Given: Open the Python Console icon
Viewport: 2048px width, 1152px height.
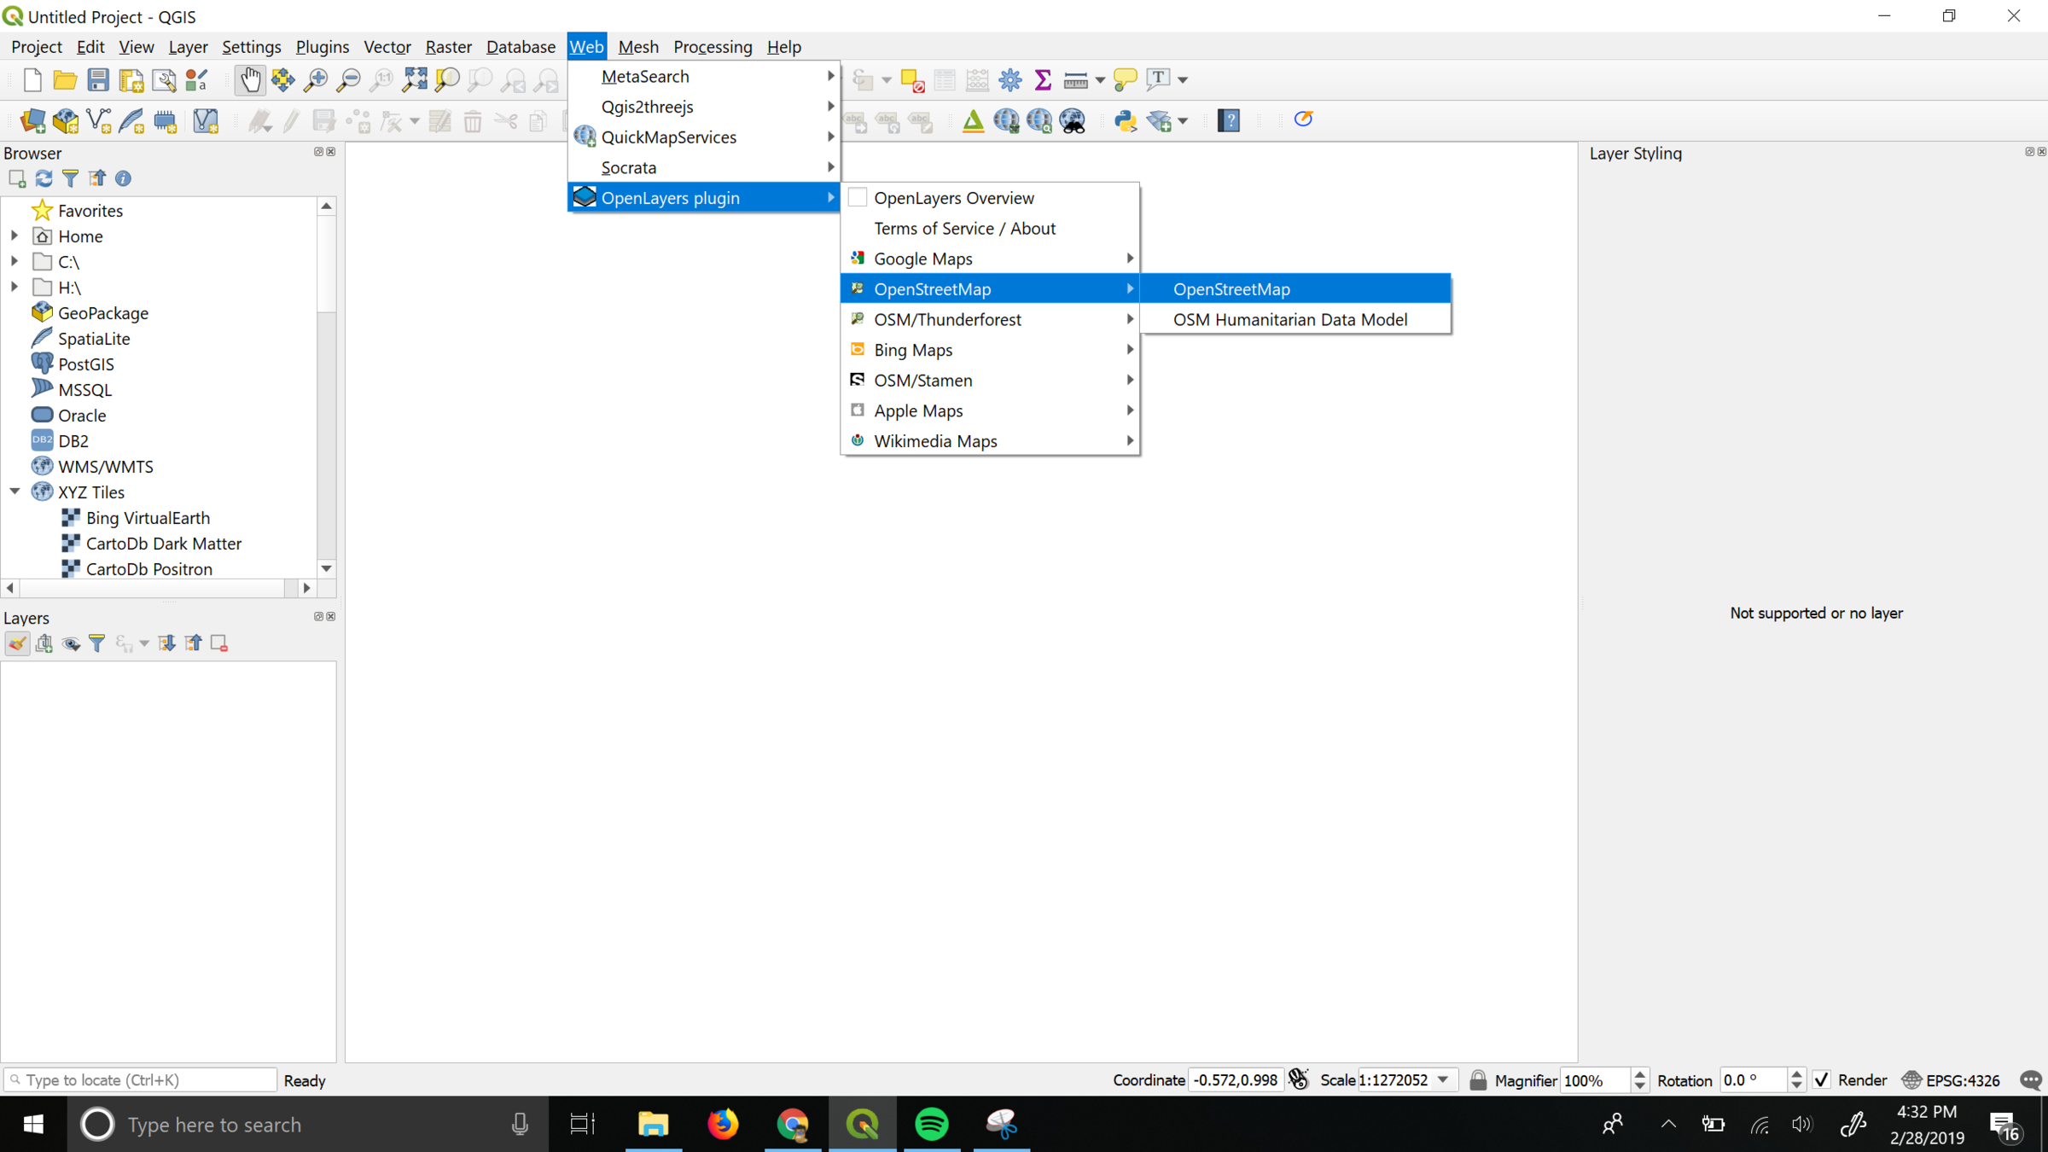Looking at the screenshot, I should coord(1126,120).
